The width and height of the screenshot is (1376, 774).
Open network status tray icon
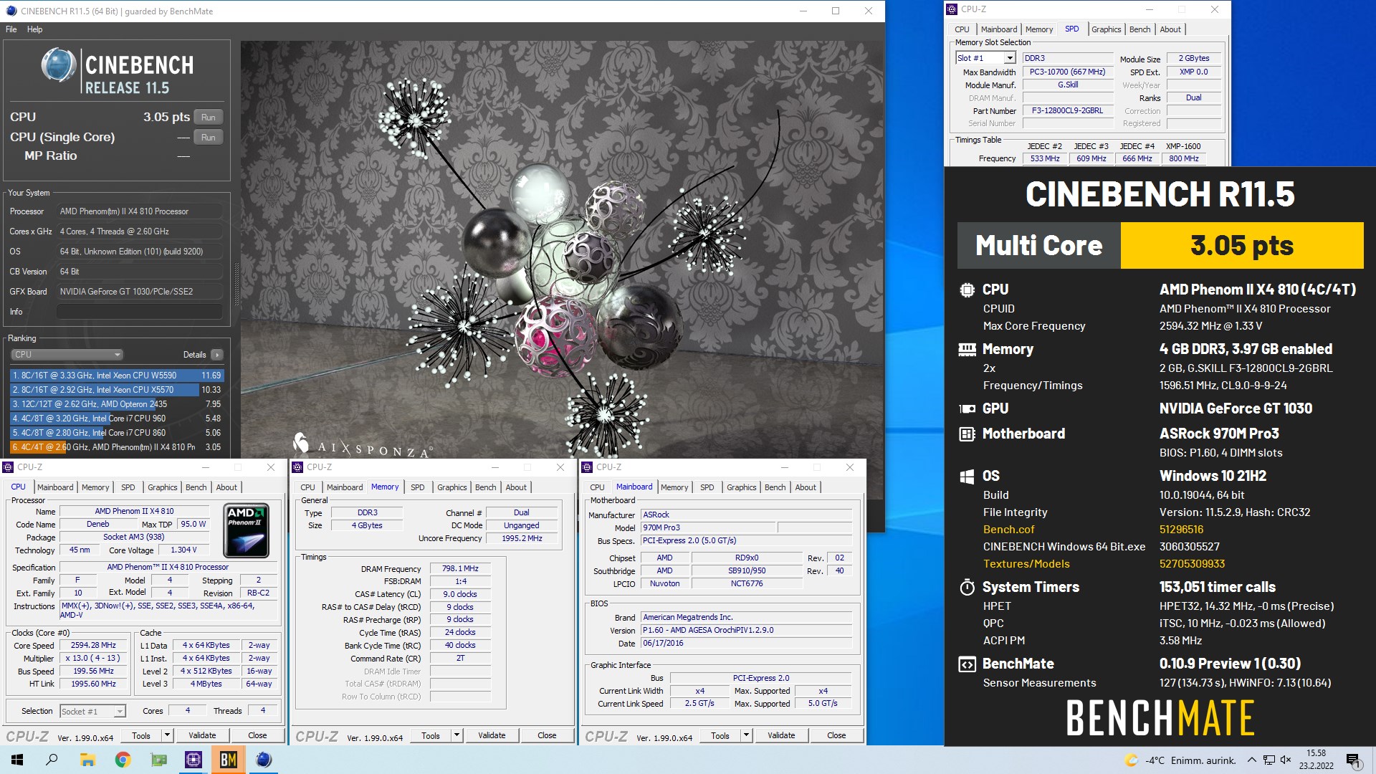[x=1269, y=760]
